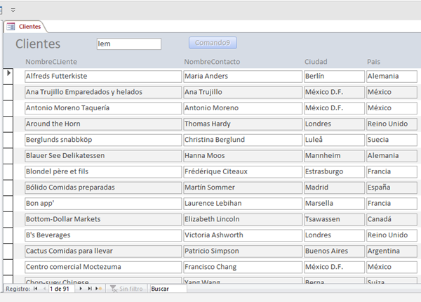Viewport: 421px width, 302px height.
Task: Click the 'Buenos Aires' city field
Action: (334, 251)
